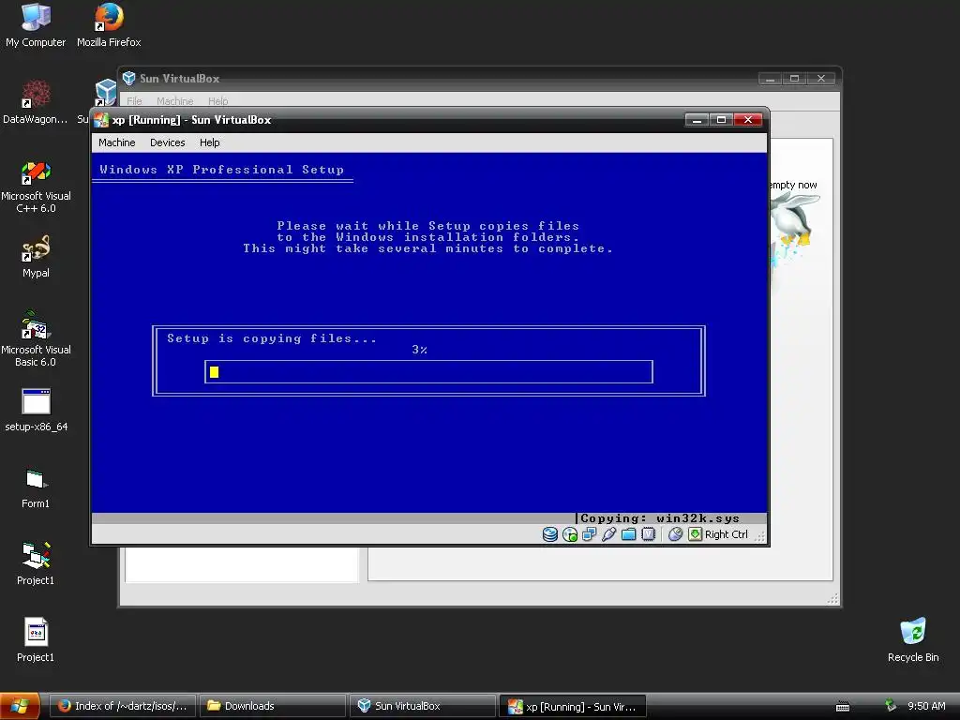Click the hardware virtualization chip icon
The height and width of the screenshot is (720, 960).
pyautogui.click(x=649, y=534)
